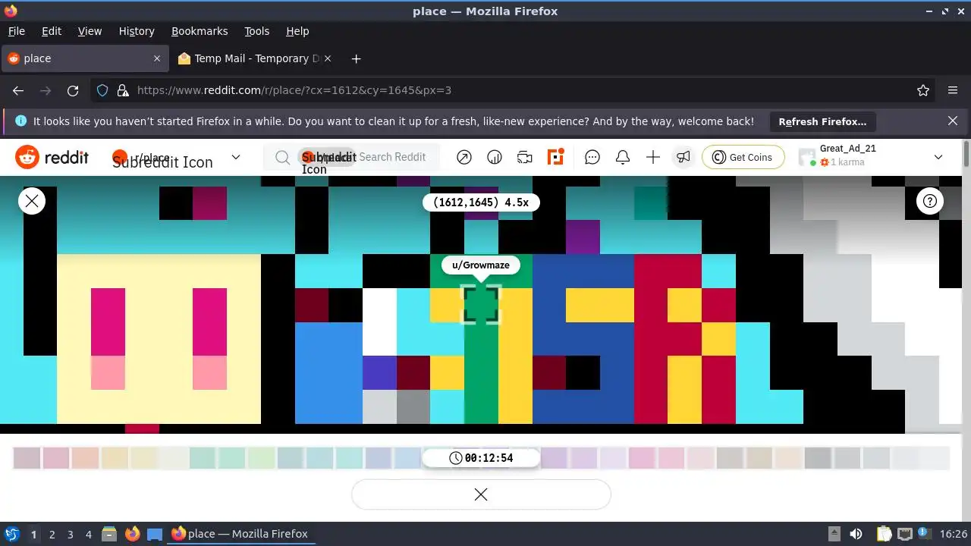This screenshot has height=546, width=971.
Task: Click the page vertical scrollbar thumb
Action: (x=966, y=154)
